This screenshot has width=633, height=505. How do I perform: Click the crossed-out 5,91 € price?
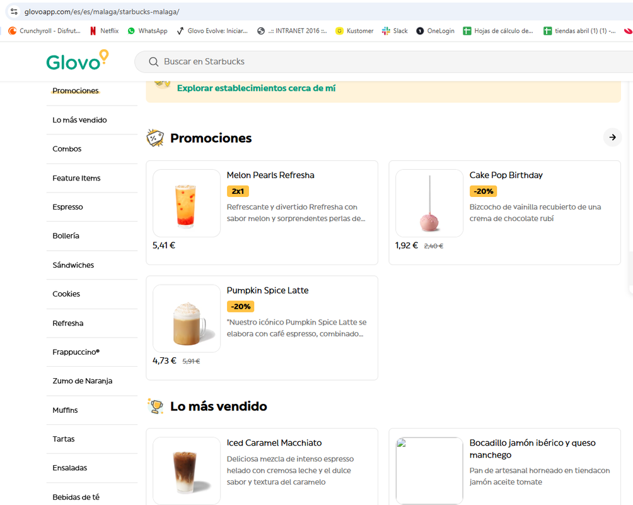(x=192, y=361)
